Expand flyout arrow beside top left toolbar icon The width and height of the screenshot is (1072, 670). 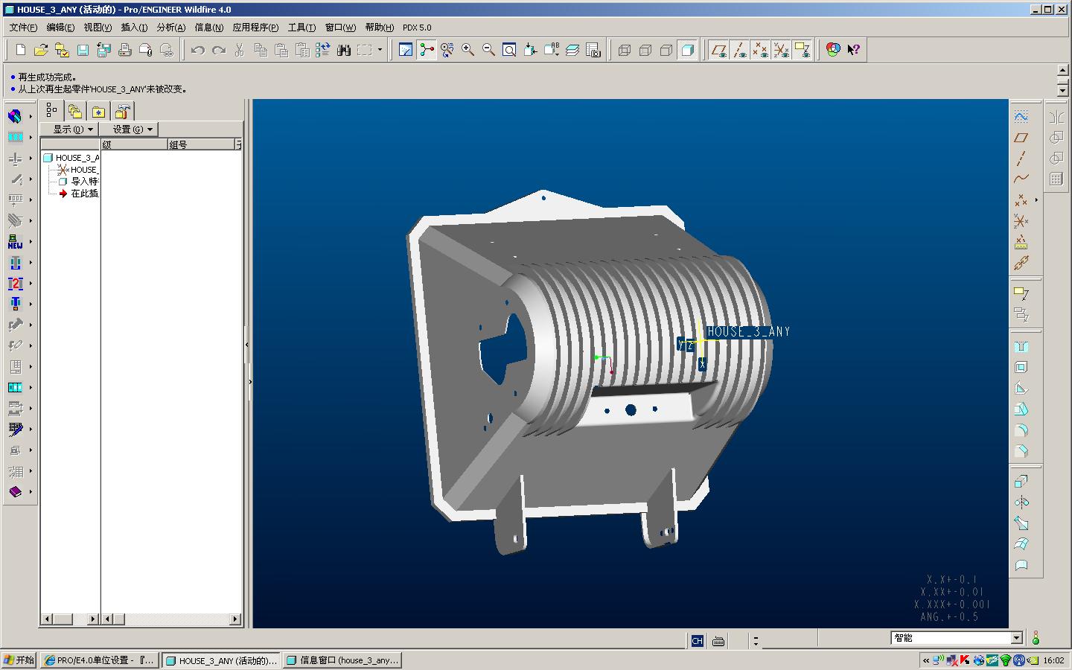point(31,117)
